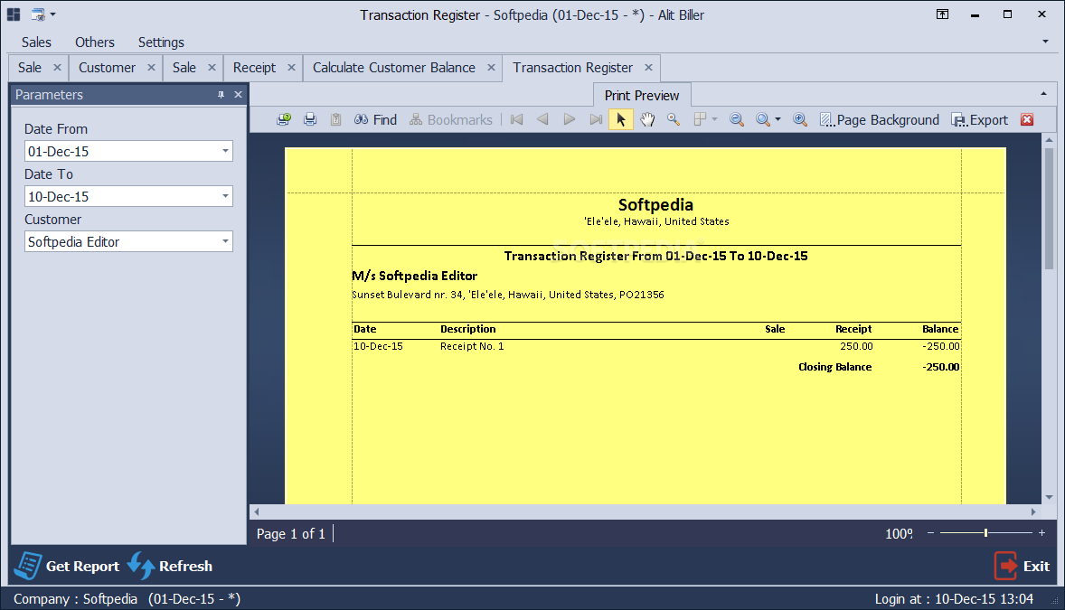
Task: Click the Bookmarks toolbar button
Action: click(451, 119)
